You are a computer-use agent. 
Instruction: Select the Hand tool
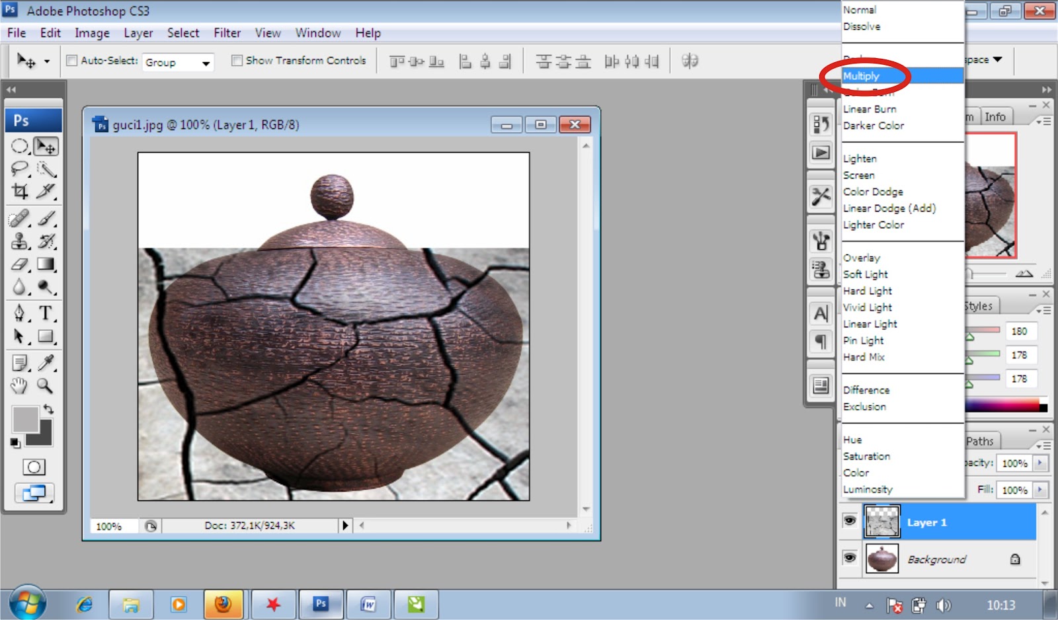click(x=20, y=385)
